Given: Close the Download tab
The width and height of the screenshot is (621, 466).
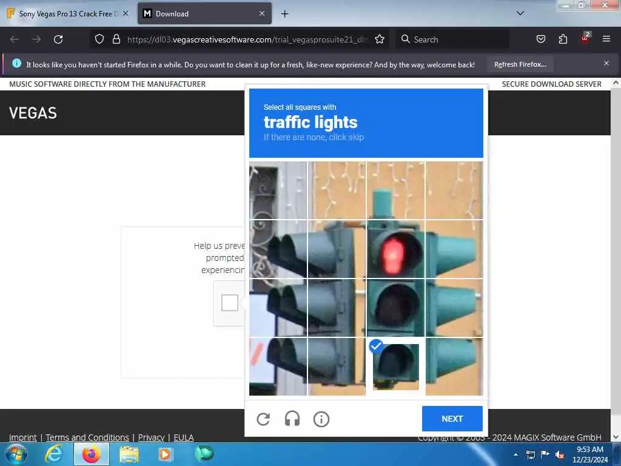Looking at the screenshot, I should (262, 13).
